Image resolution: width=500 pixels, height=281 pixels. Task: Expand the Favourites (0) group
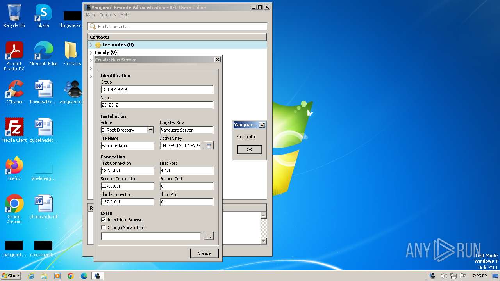91,45
